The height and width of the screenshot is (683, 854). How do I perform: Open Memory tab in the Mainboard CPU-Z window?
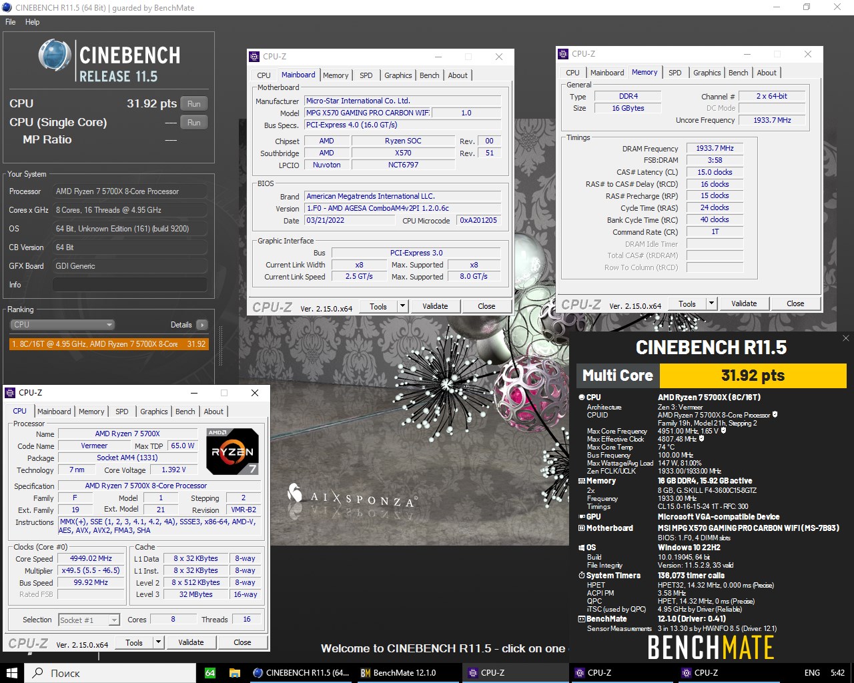[336, 75]
